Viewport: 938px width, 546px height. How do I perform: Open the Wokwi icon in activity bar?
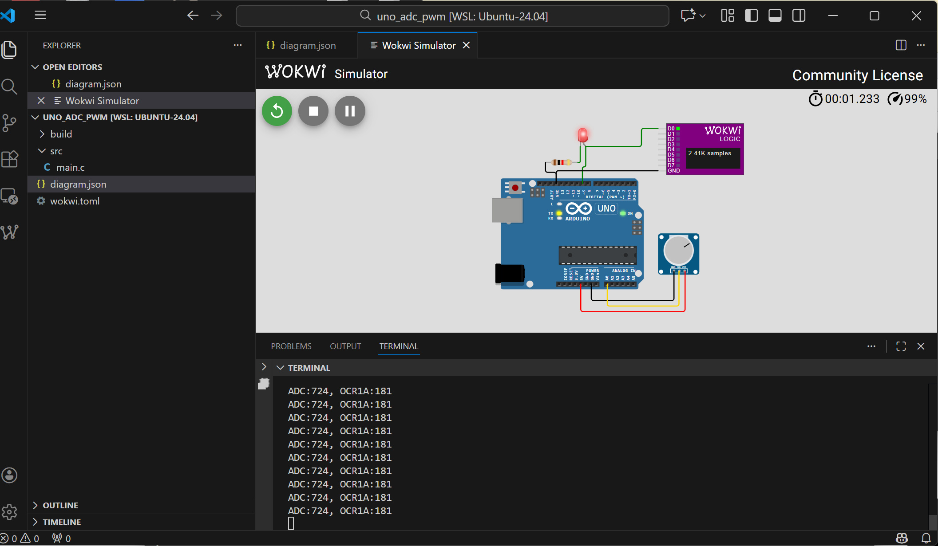pyautogui.click(x=10, y=232)
